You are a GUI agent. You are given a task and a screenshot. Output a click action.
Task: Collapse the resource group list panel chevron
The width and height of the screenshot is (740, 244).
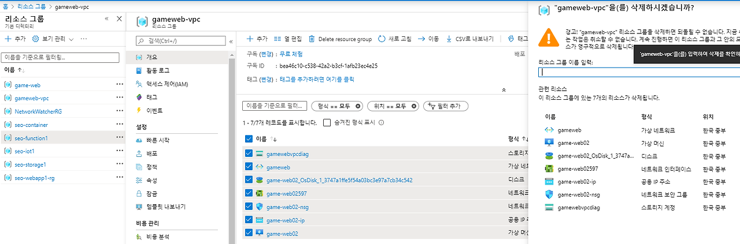point(106,19)
